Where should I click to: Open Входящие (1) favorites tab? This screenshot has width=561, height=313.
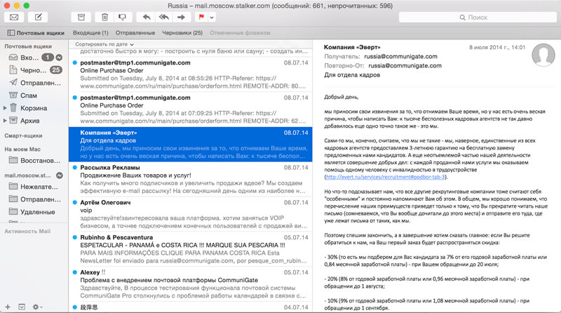[x=90, y=32]
